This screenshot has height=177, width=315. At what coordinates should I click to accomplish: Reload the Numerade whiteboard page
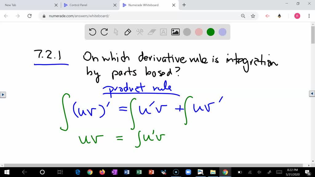click(x=30, y=16)
